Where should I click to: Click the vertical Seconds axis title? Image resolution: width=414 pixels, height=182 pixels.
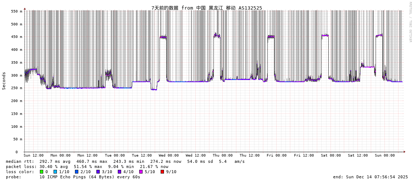pyautogui.click(x=4, y=81)
